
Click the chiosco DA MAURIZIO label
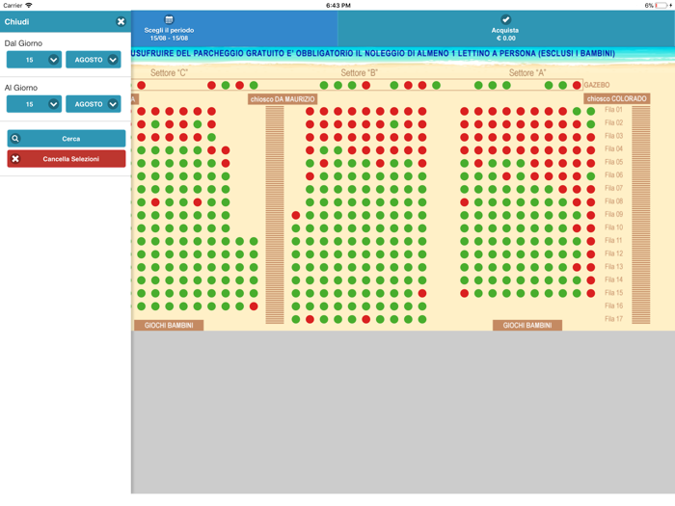pos(283,99)
